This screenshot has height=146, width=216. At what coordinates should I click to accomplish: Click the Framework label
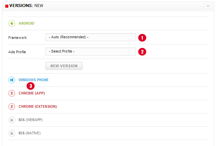pyautogui.click(x=18, y=38)
